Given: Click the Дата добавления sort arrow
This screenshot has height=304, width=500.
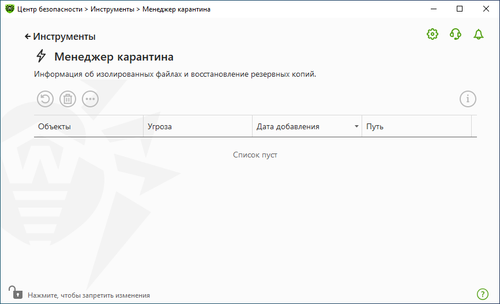Looking at the screenshot, I should click(x=356, y=126).
